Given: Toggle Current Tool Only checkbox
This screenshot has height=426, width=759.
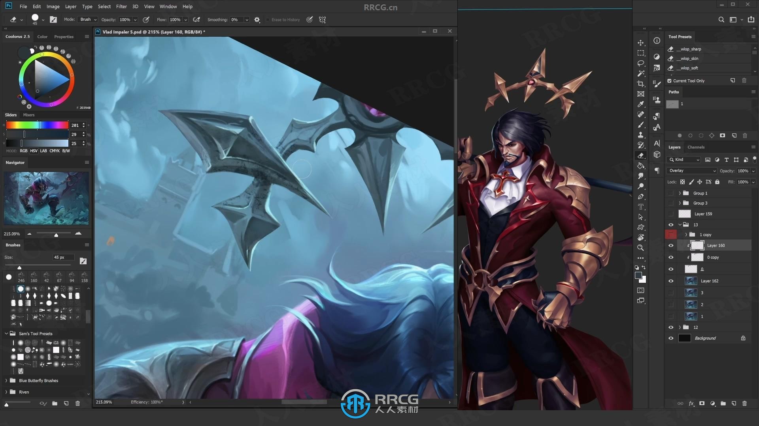Looking at the screenshot, I should (x=669, y=81).
